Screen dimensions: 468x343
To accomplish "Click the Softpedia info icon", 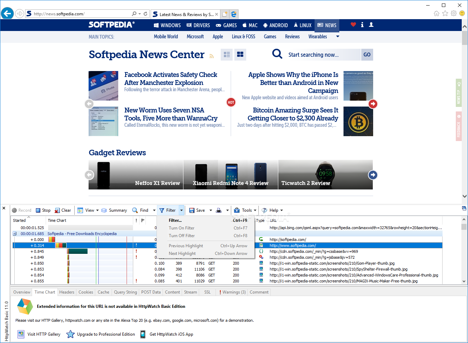I will click(362, 25).
